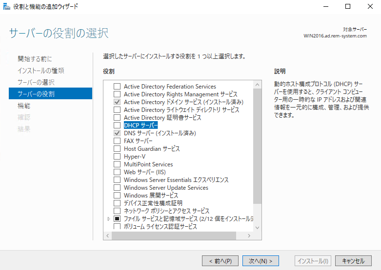Click the target server name WIN2016.ad.rem-system.com
The height and width of the screenshot is (270, 381).
(335, 36)
